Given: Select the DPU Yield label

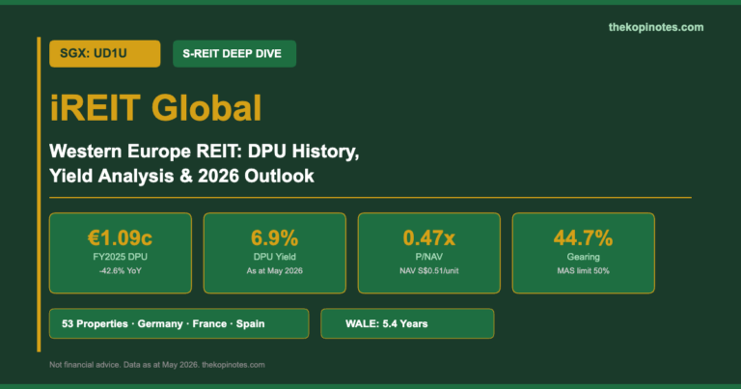Looking at the screenshot, I should (275, 257).
